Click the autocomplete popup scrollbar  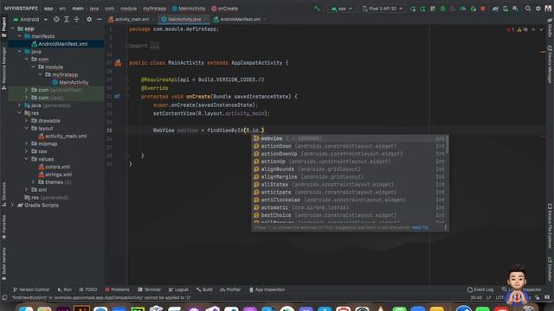(447, 145)
